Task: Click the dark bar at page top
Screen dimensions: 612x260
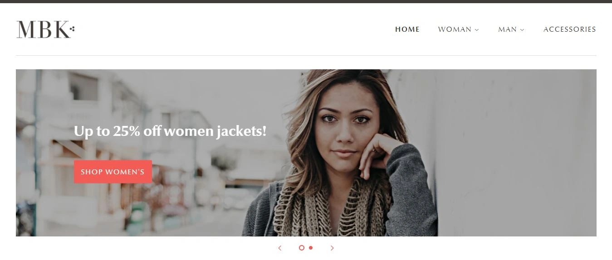Action: pos(306,1)
